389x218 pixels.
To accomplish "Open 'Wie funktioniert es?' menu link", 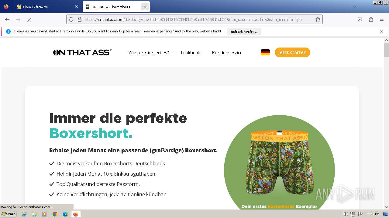I will click(x=149, y=53).
